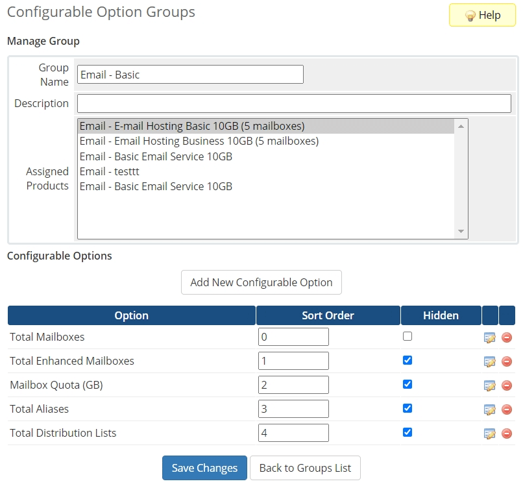Edit the Total Mailboxes option
523x488 pixels.
[x=489, y=337]
